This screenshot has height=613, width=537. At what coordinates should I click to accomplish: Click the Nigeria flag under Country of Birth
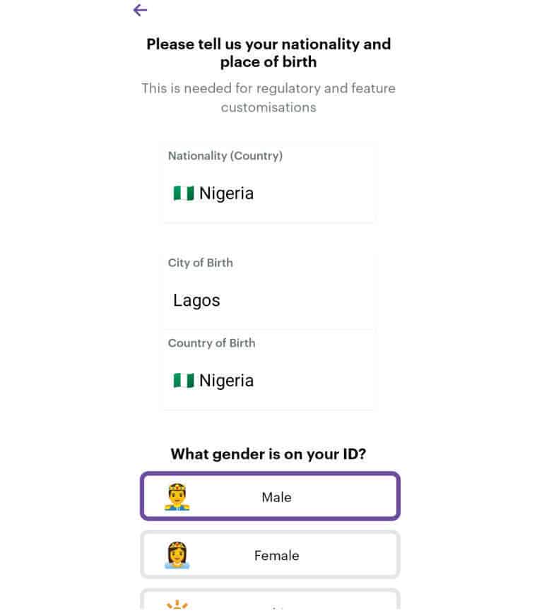coord(184,381)
